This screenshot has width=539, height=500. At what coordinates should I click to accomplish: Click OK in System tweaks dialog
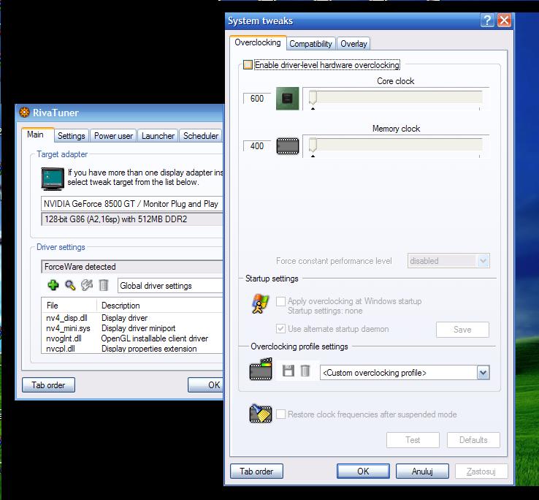pyautogui.click(x=363, y=471)
